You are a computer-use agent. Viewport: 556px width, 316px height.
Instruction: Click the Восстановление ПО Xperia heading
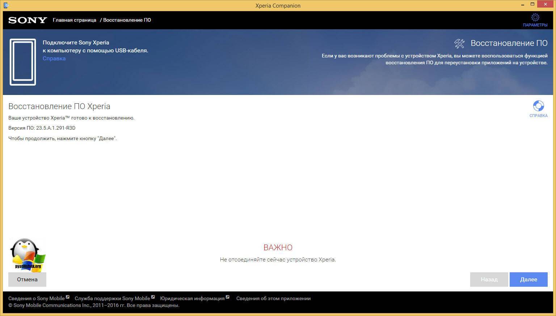point(59,107)
